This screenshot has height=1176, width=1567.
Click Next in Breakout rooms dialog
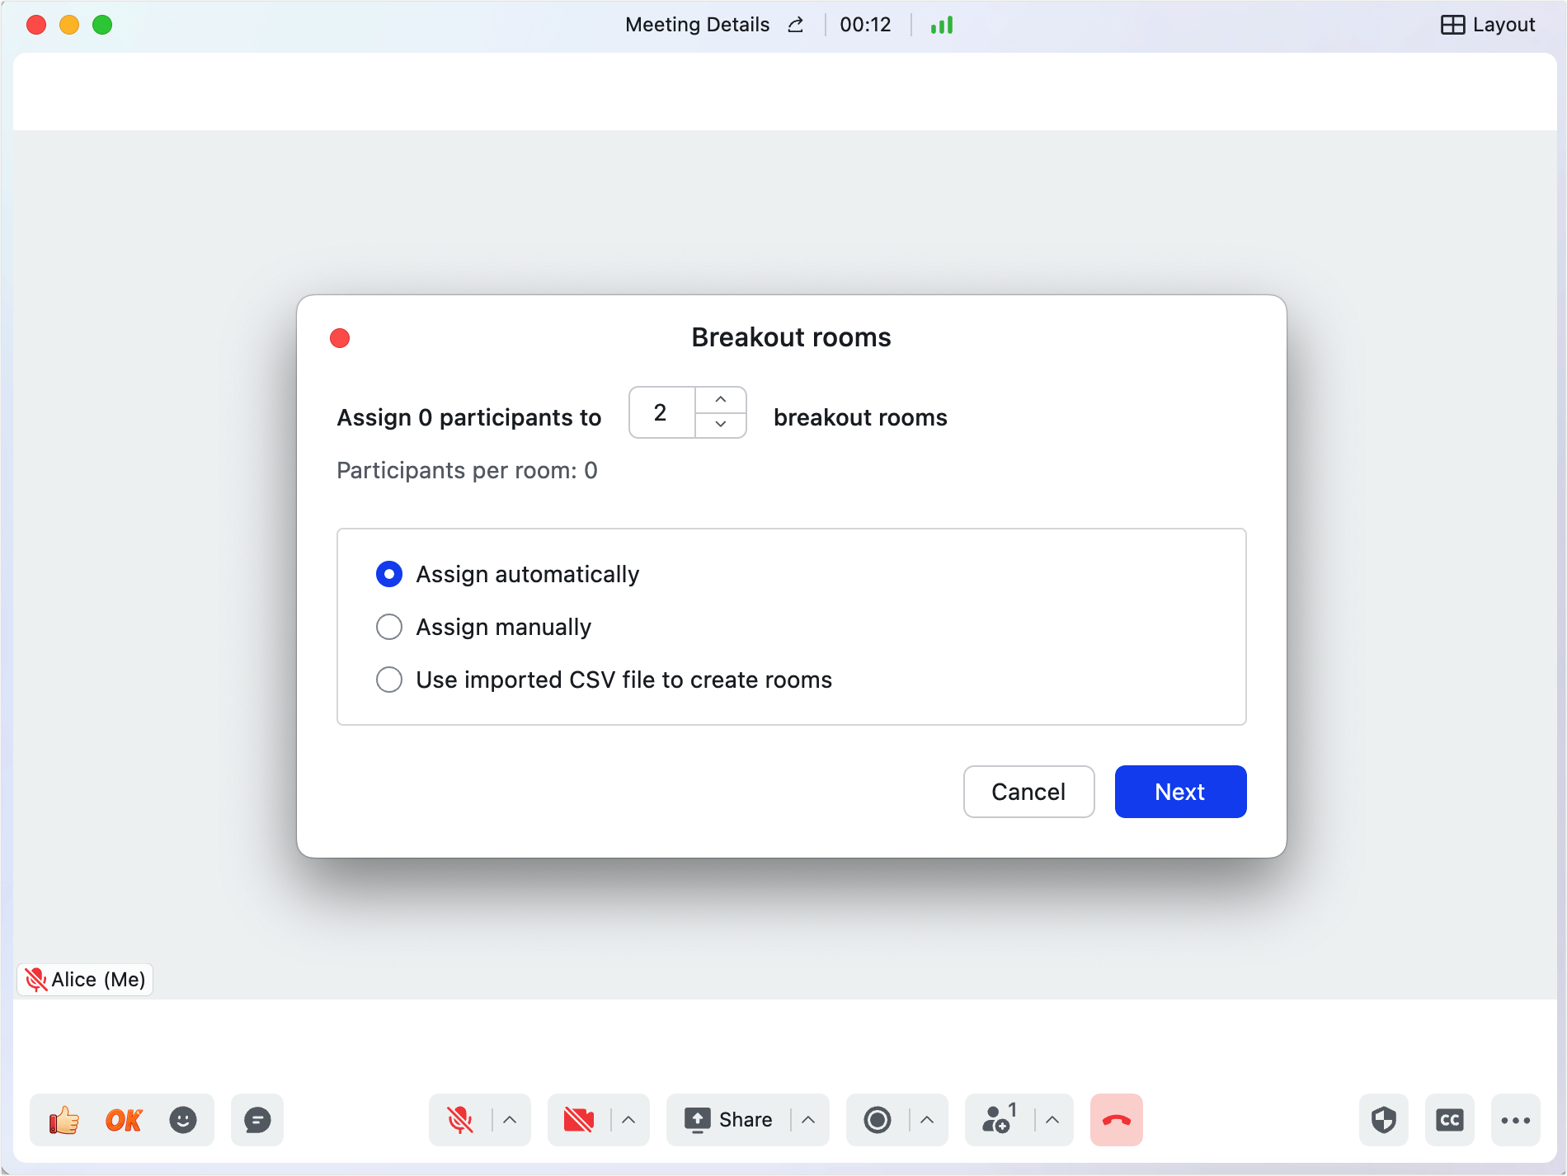click(x=1180, y=792)
